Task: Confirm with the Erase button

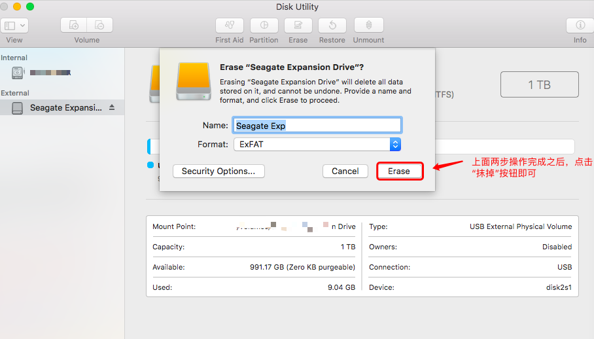Action: [x=399, y=171]
